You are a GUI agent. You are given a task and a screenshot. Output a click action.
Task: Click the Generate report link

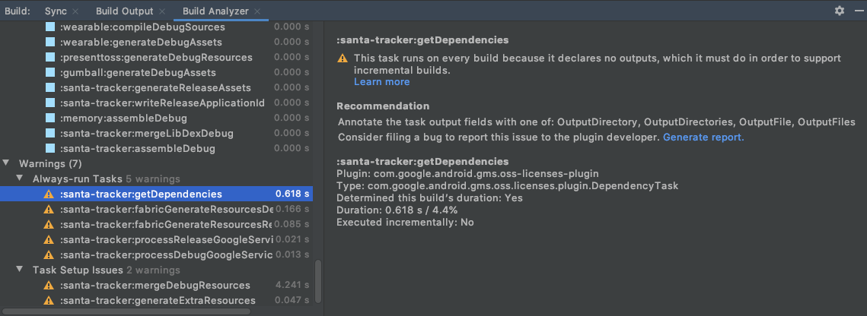pos(703,137)
